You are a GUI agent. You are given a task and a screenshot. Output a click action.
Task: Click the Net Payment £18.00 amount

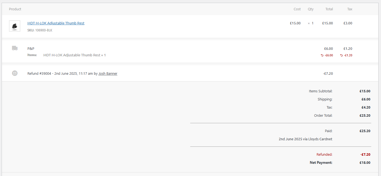pos(365,163)
